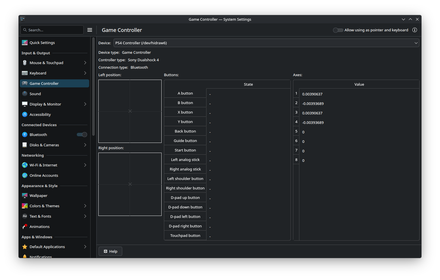
Task: Expand Colors & Themes chevron
Action: click(85, 206)
